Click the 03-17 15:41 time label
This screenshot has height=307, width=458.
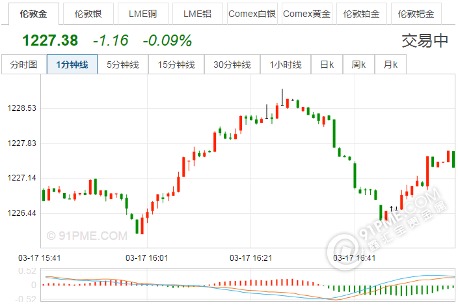tap(40, 258)
